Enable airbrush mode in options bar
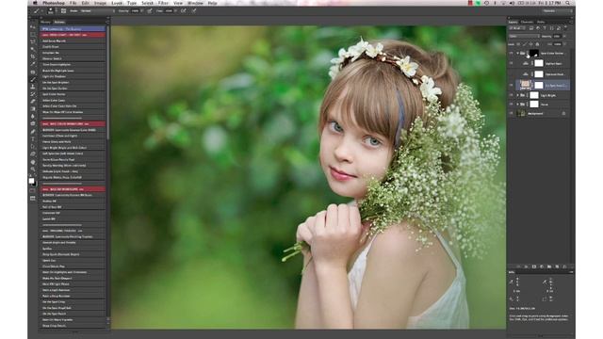The width and height of the screenshot is (603, 339). [x=184, y=11]
